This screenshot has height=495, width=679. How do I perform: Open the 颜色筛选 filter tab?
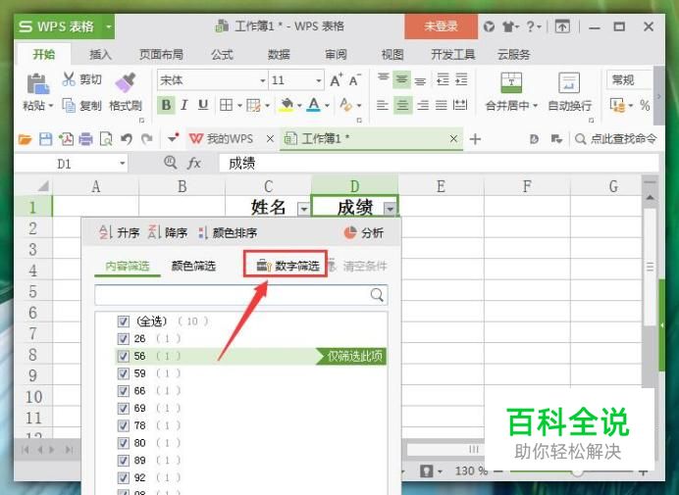pyautogui.click(x=193, y=266)
